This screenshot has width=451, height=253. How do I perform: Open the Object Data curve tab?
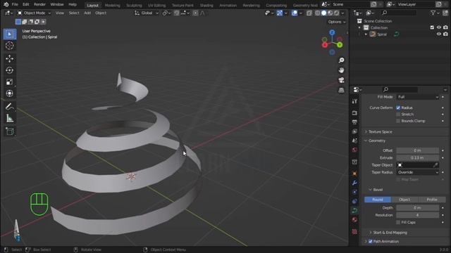(x=354, y=210)
